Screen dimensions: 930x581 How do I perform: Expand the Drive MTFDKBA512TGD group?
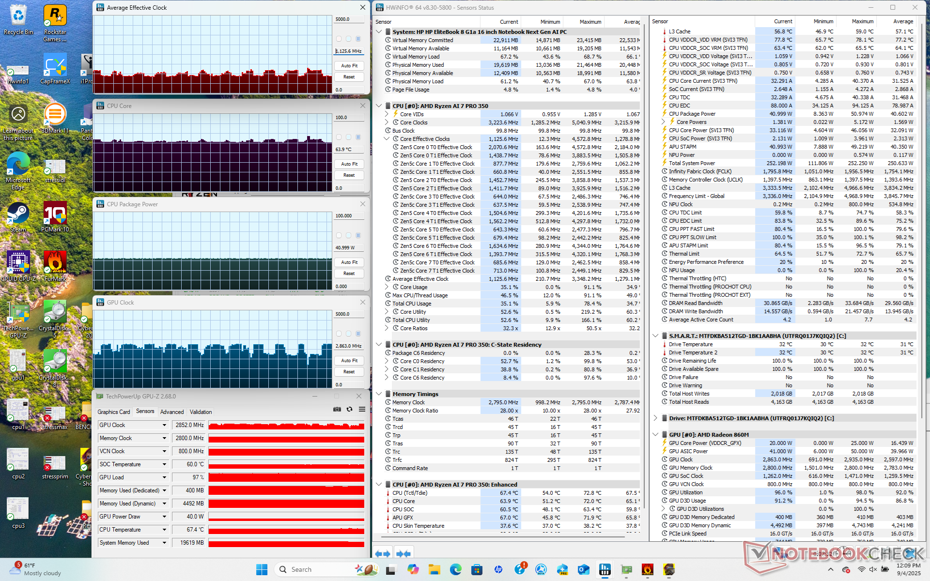[x=655, y=418]
